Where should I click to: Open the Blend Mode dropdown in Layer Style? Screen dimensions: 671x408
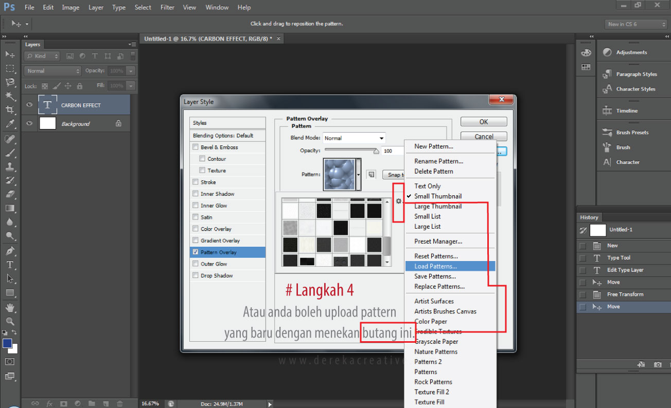click(x=354, y=138)
